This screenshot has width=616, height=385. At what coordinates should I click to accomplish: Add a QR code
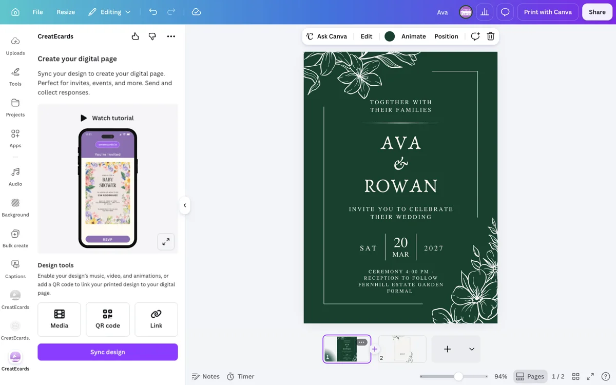(x=108, y=319)
